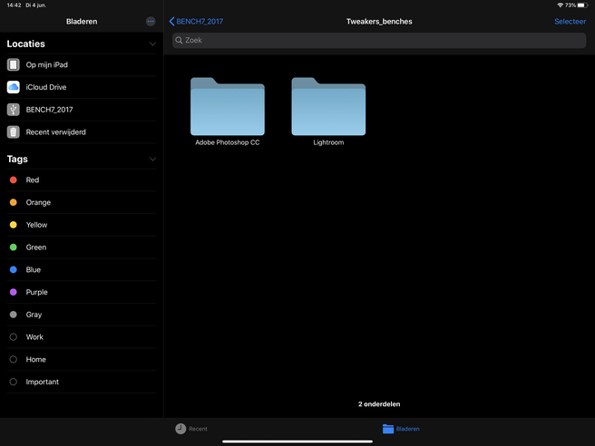Click the Blue tag dot
Image resolution: width=595 pixels, height=446 pixels.
pyautogui.click(x=14, y=269)
